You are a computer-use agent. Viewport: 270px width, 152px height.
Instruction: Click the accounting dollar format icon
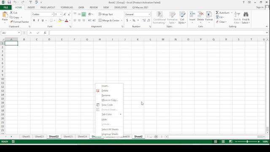click(x=127, y=20)
